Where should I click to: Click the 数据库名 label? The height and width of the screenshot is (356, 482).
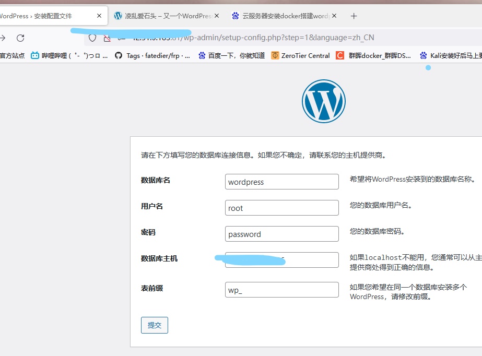pos(156,180)
